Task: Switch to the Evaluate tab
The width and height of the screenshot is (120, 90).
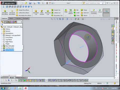Action: [x=18, y=18]
